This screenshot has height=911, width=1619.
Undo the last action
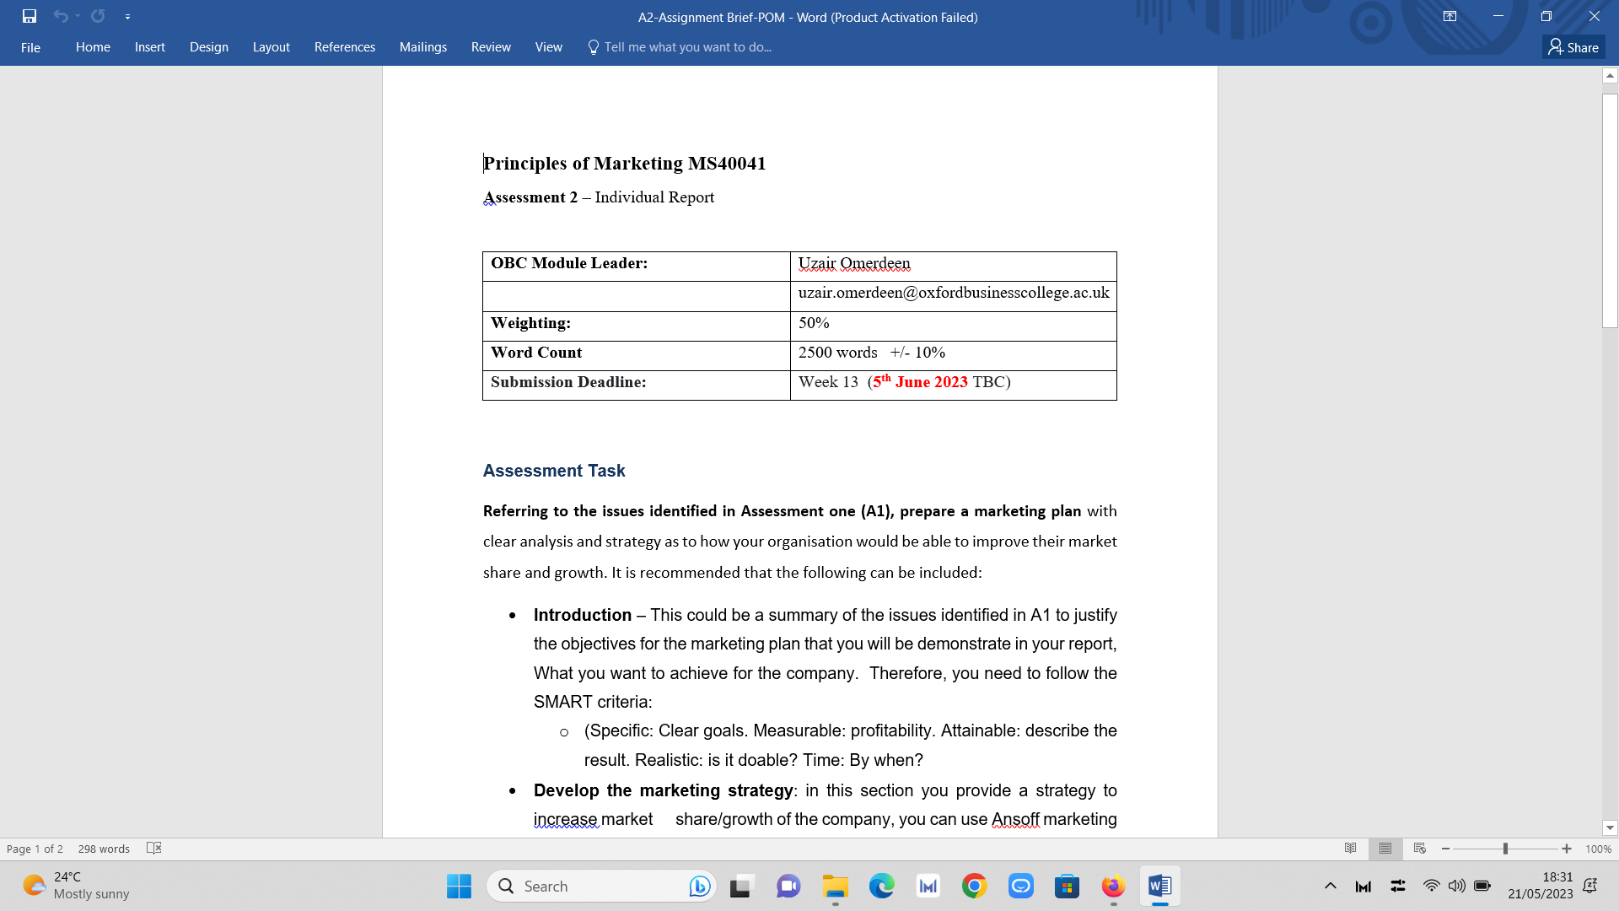[x=60, y=16]
